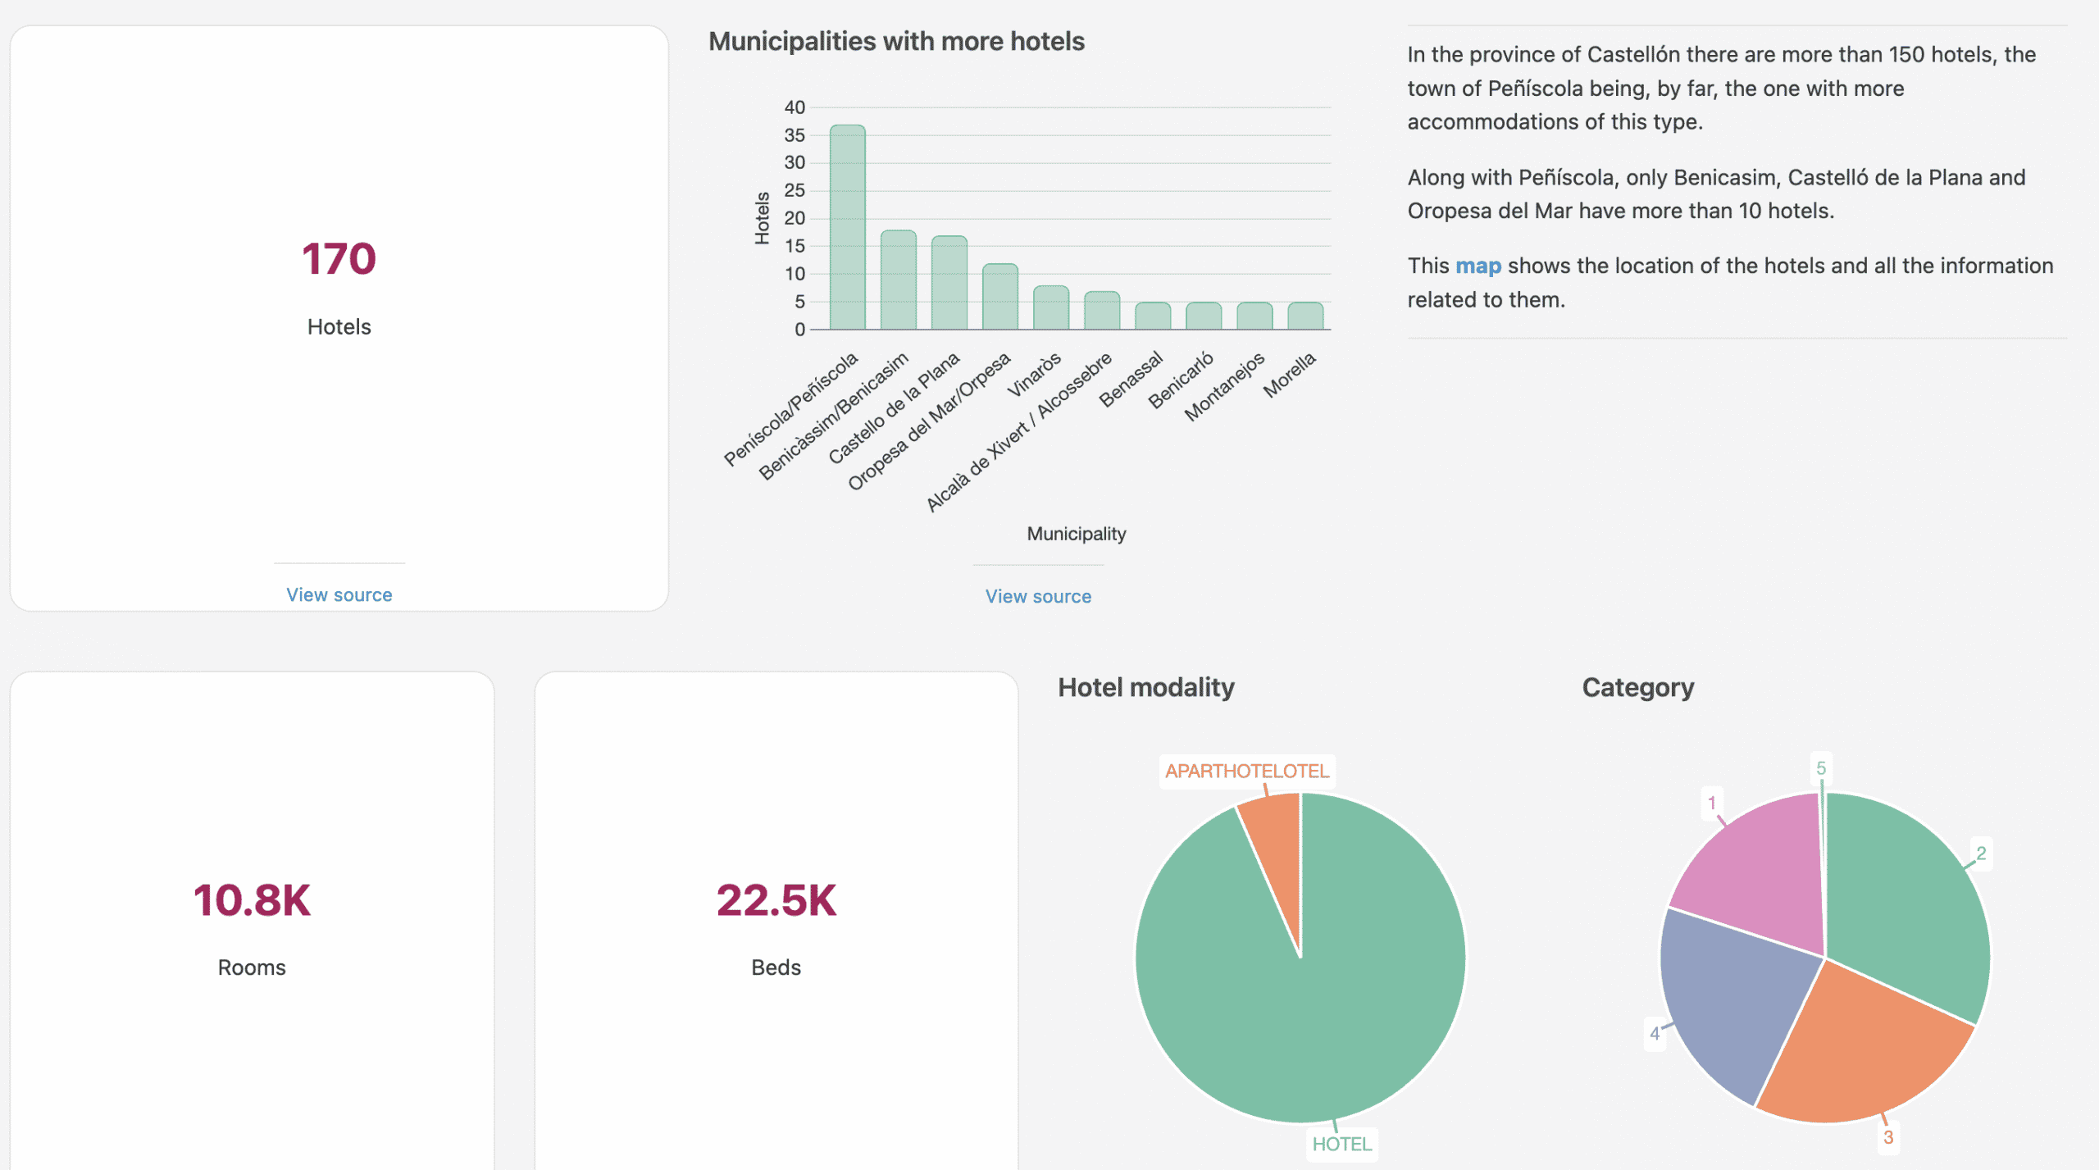The image size is (2099, 1170).
Task: Open View source link below bar chart
Action: [x=1037, y=596]
